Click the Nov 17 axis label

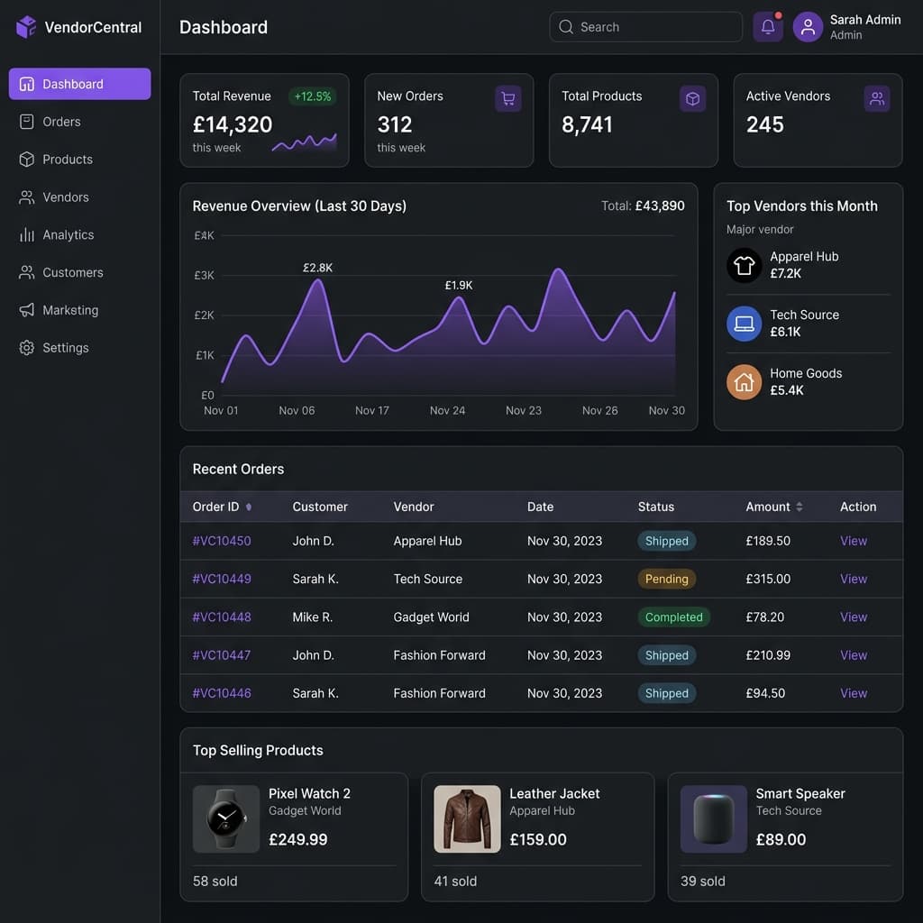(372, 411)
